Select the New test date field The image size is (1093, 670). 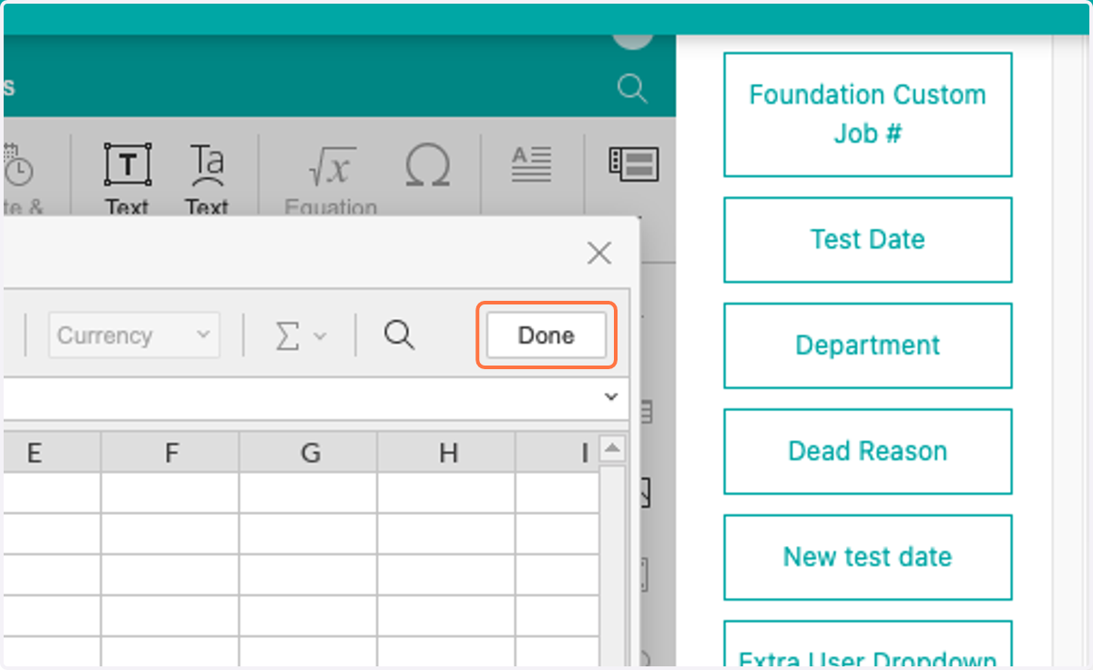point(867,557)
